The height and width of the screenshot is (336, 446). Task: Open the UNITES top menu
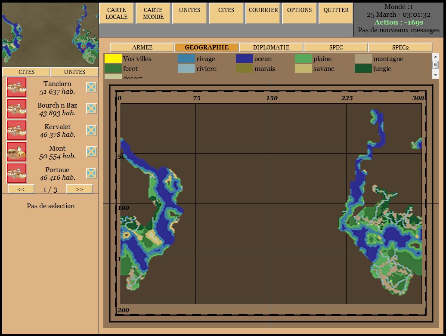[189, 13]
